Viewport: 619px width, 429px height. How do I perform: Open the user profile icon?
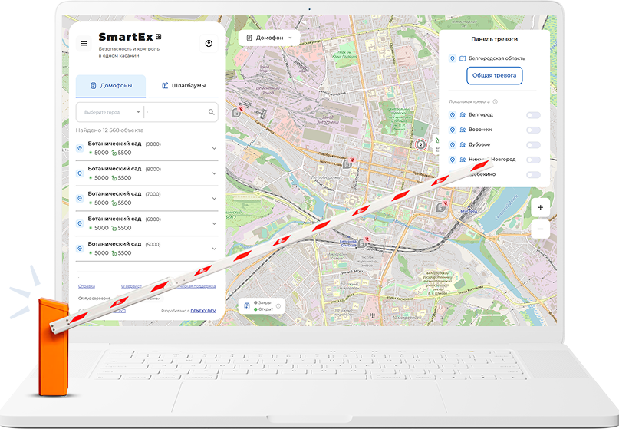coord(209,44)
